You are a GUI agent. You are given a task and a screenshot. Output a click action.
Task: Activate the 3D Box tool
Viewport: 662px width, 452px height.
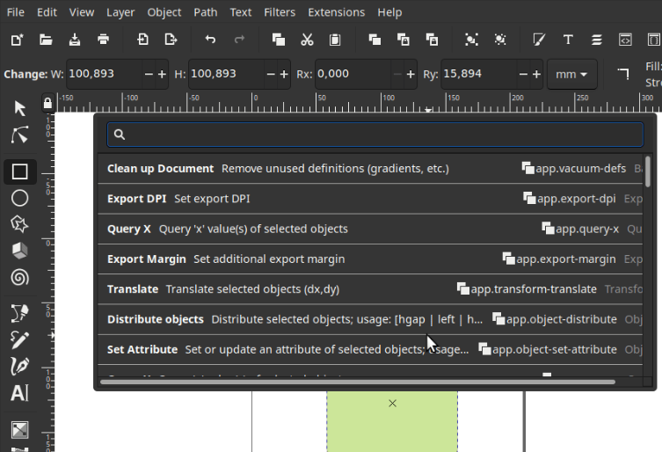pyautogui.click(x=19, y=251)
